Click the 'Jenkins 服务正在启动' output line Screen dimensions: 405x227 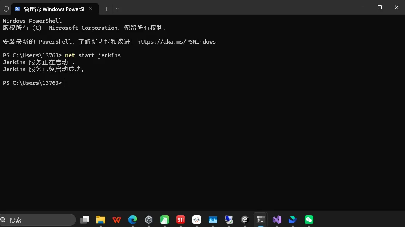(39, 62)
